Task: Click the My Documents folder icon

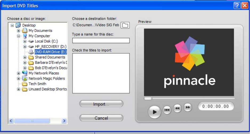Action: pos(25,30)
